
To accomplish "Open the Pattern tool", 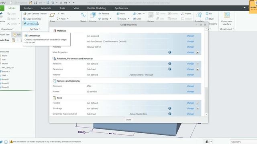I will point(151,17).
